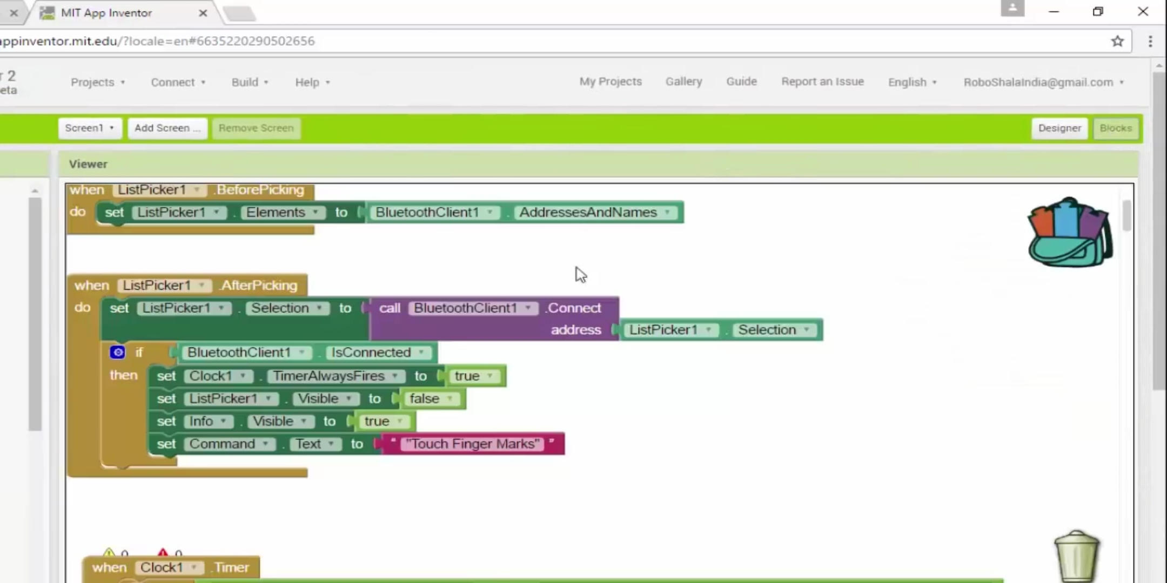The height and width of the screenshot is (583, 1167).
Task: Open the Guide link
Action: (x=741, y=82)
